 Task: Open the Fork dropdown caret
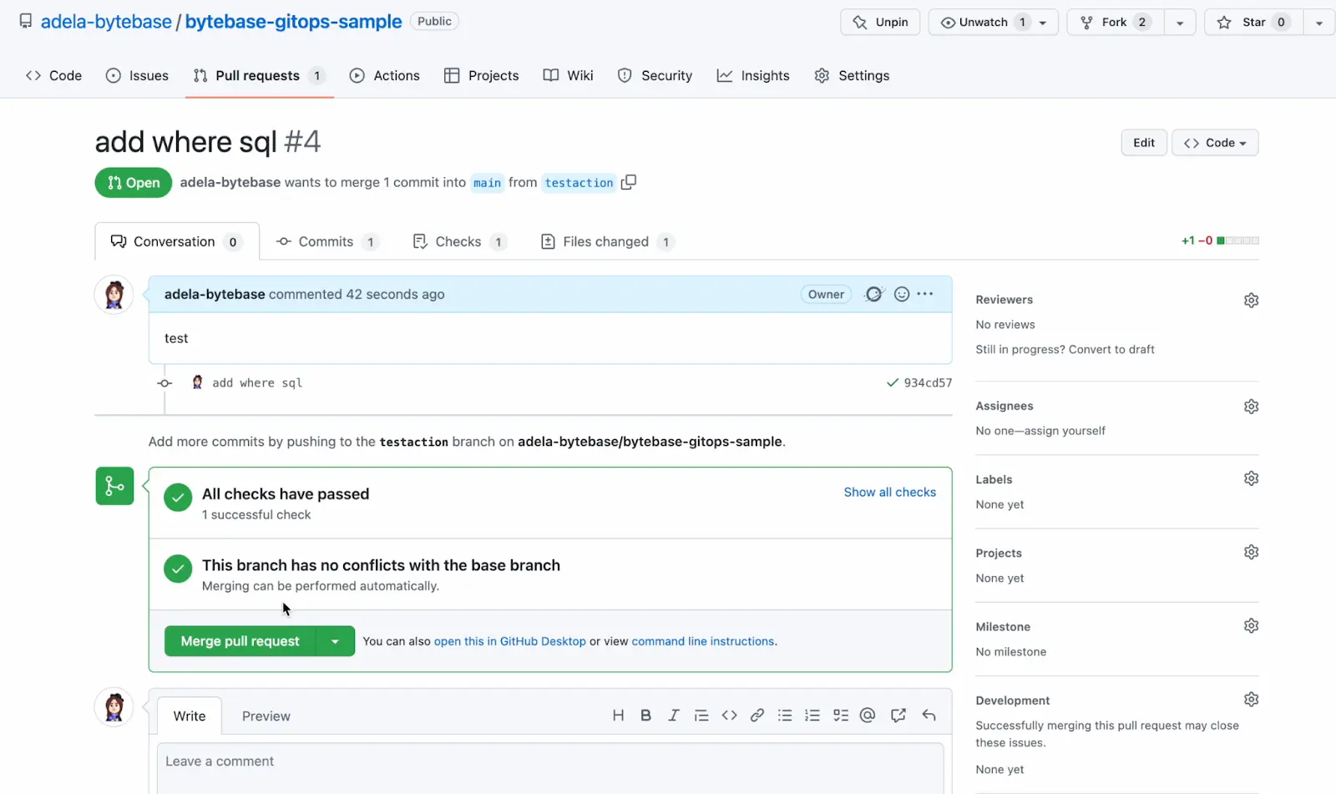(x=1180, y=22)
